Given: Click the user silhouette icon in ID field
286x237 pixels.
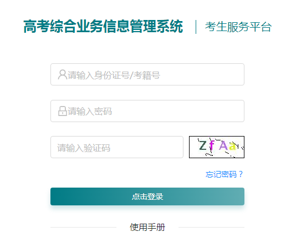Looking at the screenshot, I should 63,74.
